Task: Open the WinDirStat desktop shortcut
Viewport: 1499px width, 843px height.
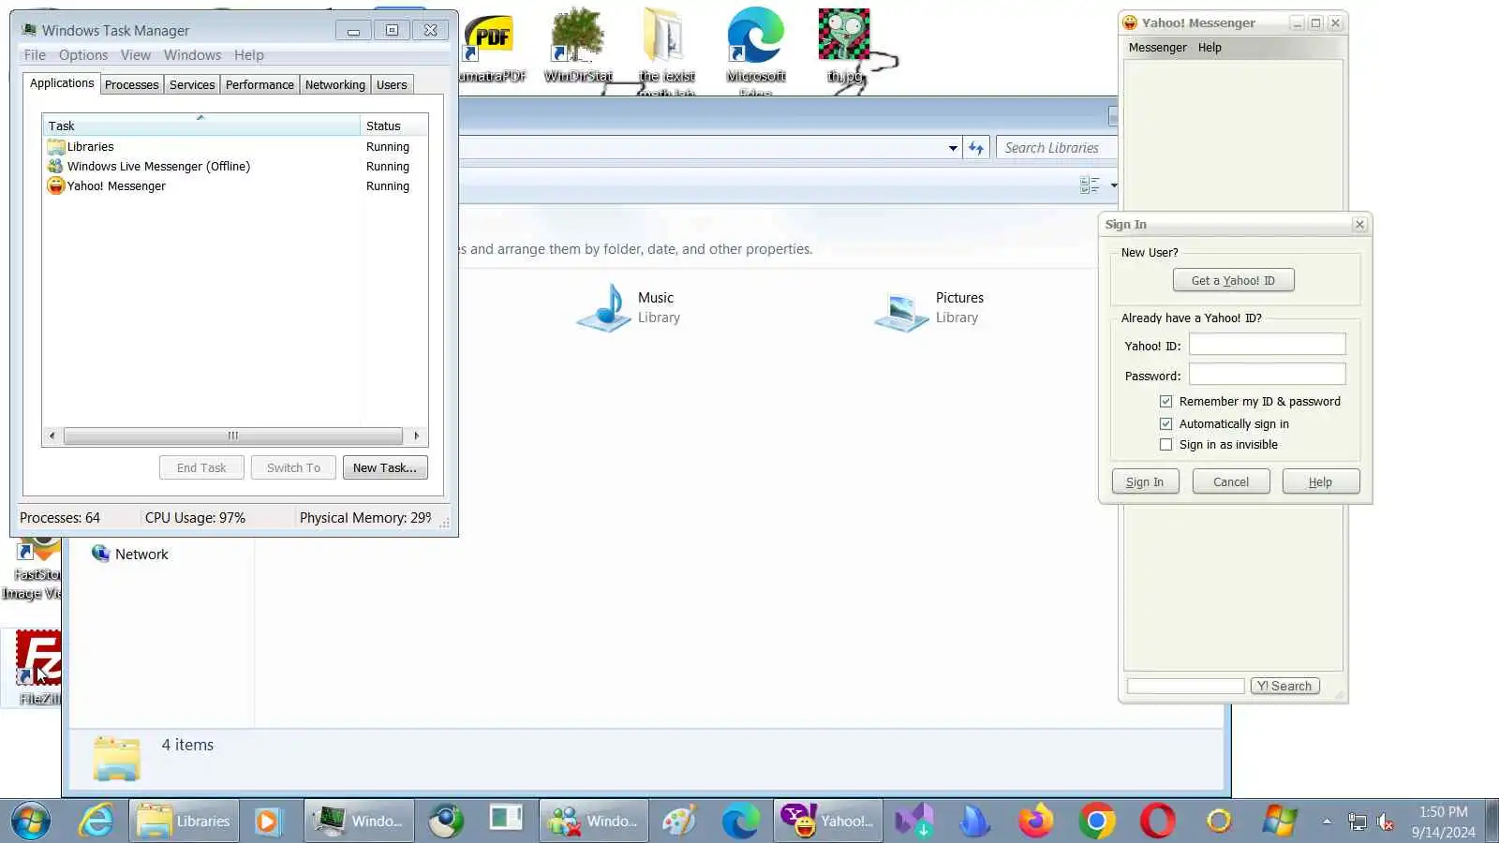Action: (578, 45)
